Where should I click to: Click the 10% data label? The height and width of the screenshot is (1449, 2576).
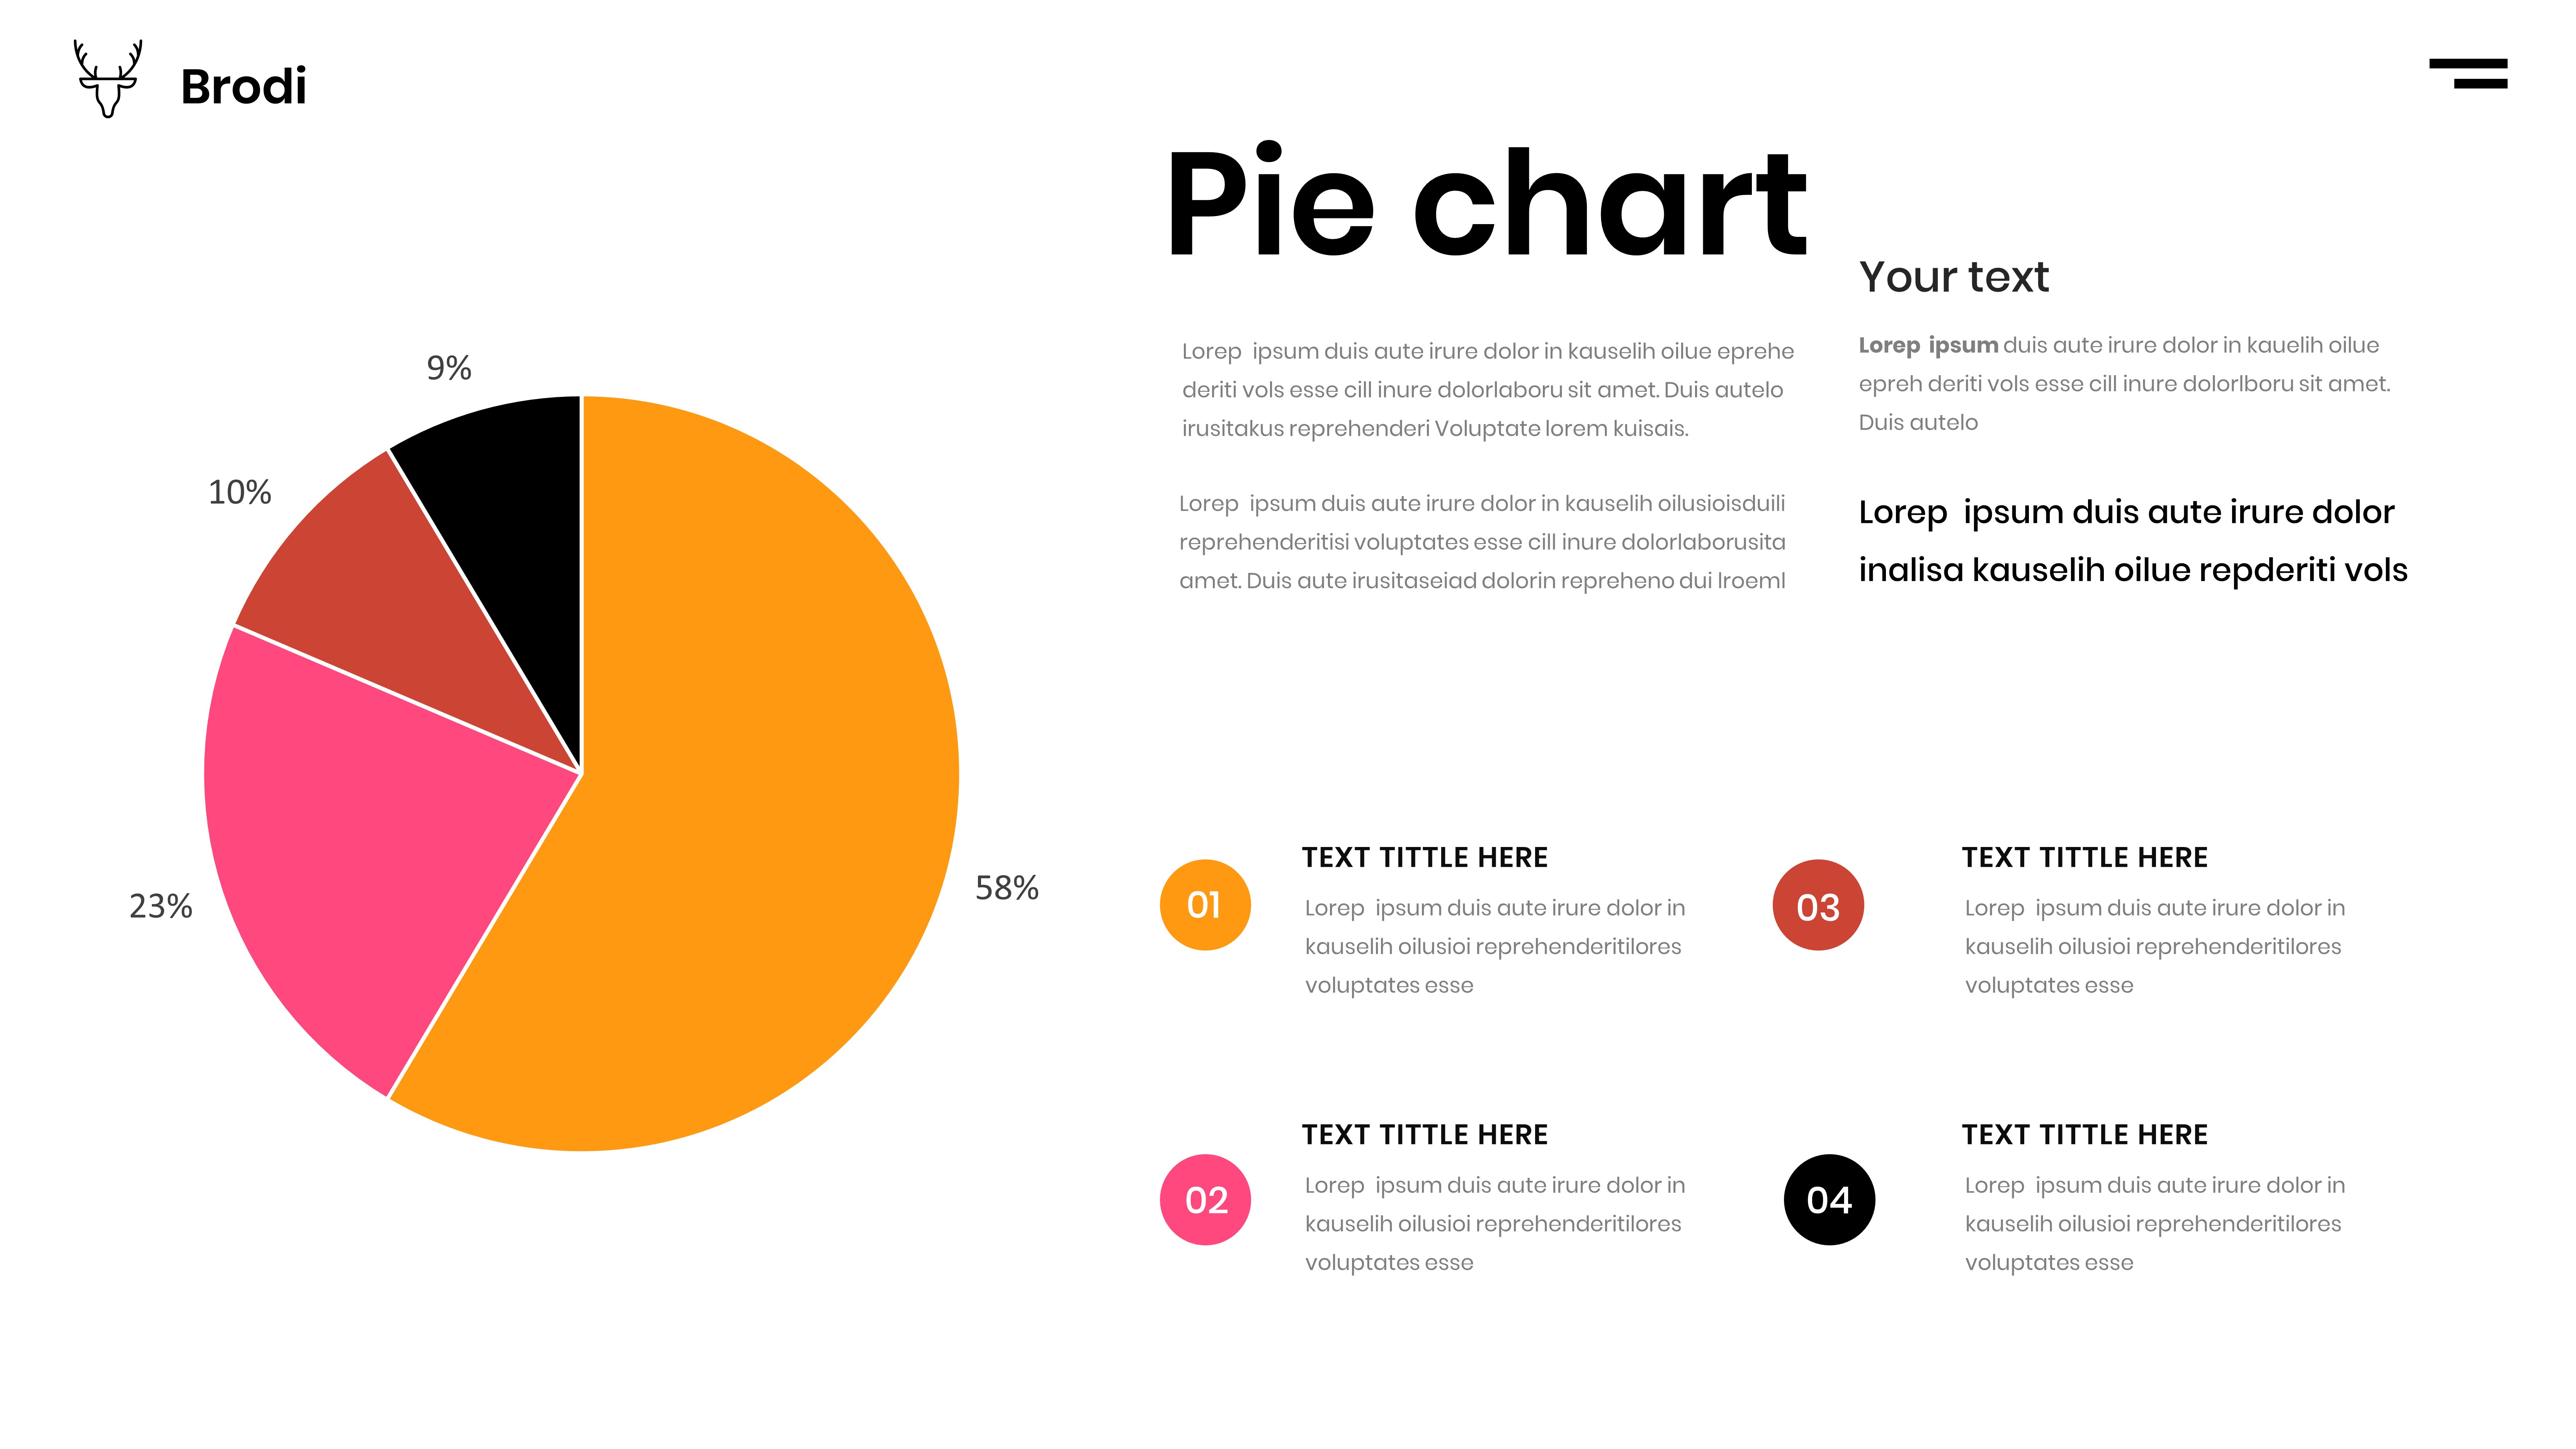tap(239, 492)
